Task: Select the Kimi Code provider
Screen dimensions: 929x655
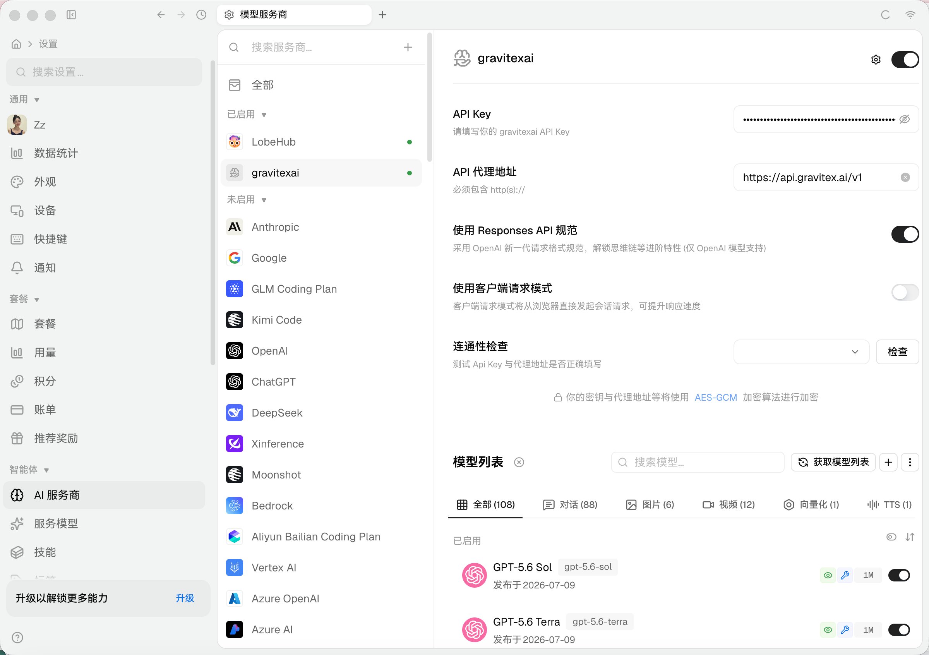Action: [x=321, y=320]
